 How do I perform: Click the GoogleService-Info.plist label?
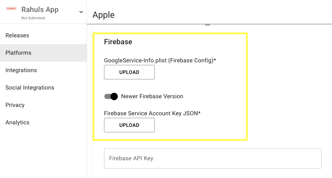(x=160, y=61)
